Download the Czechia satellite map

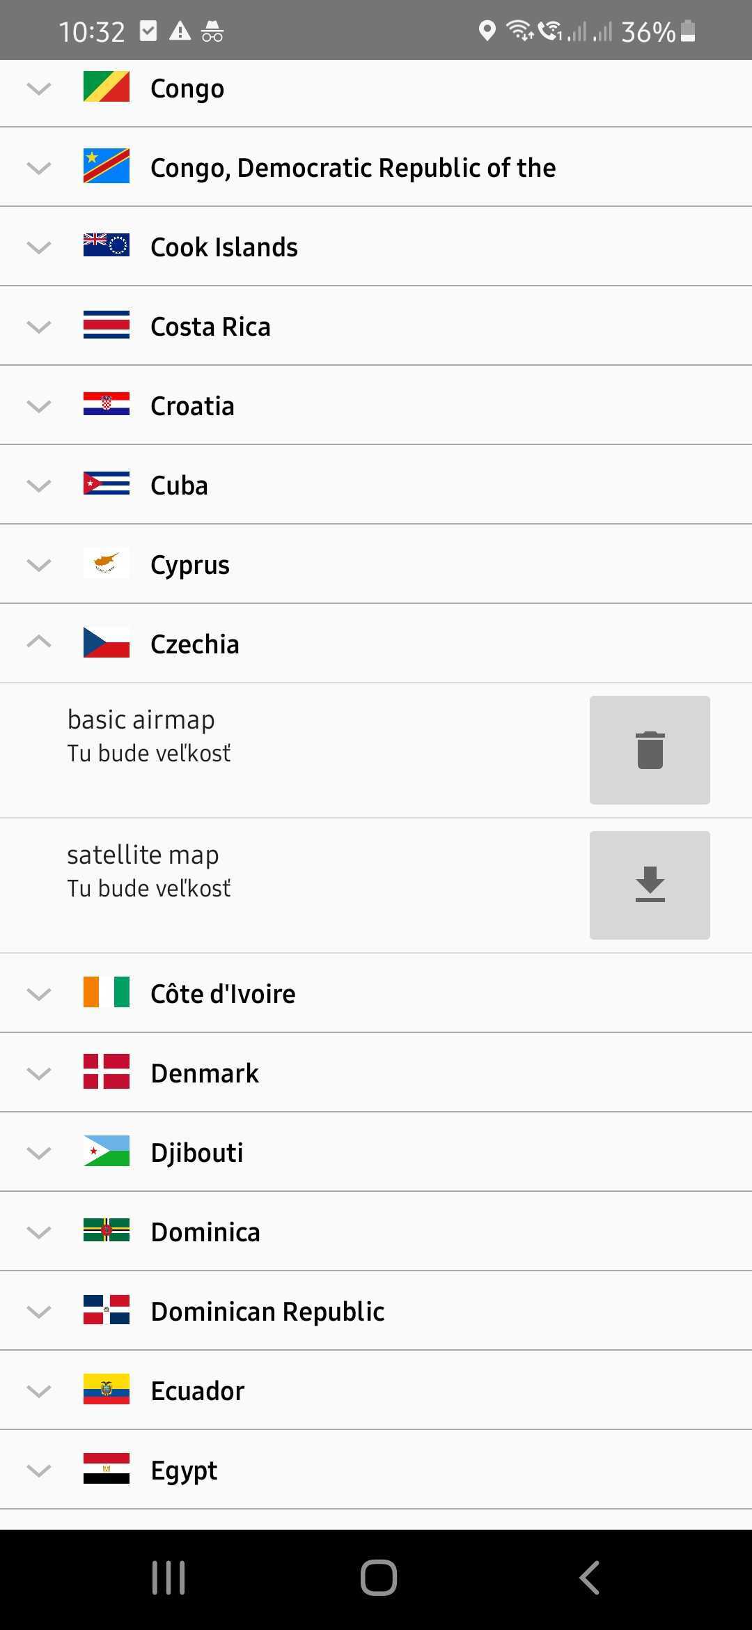(649, 885)
